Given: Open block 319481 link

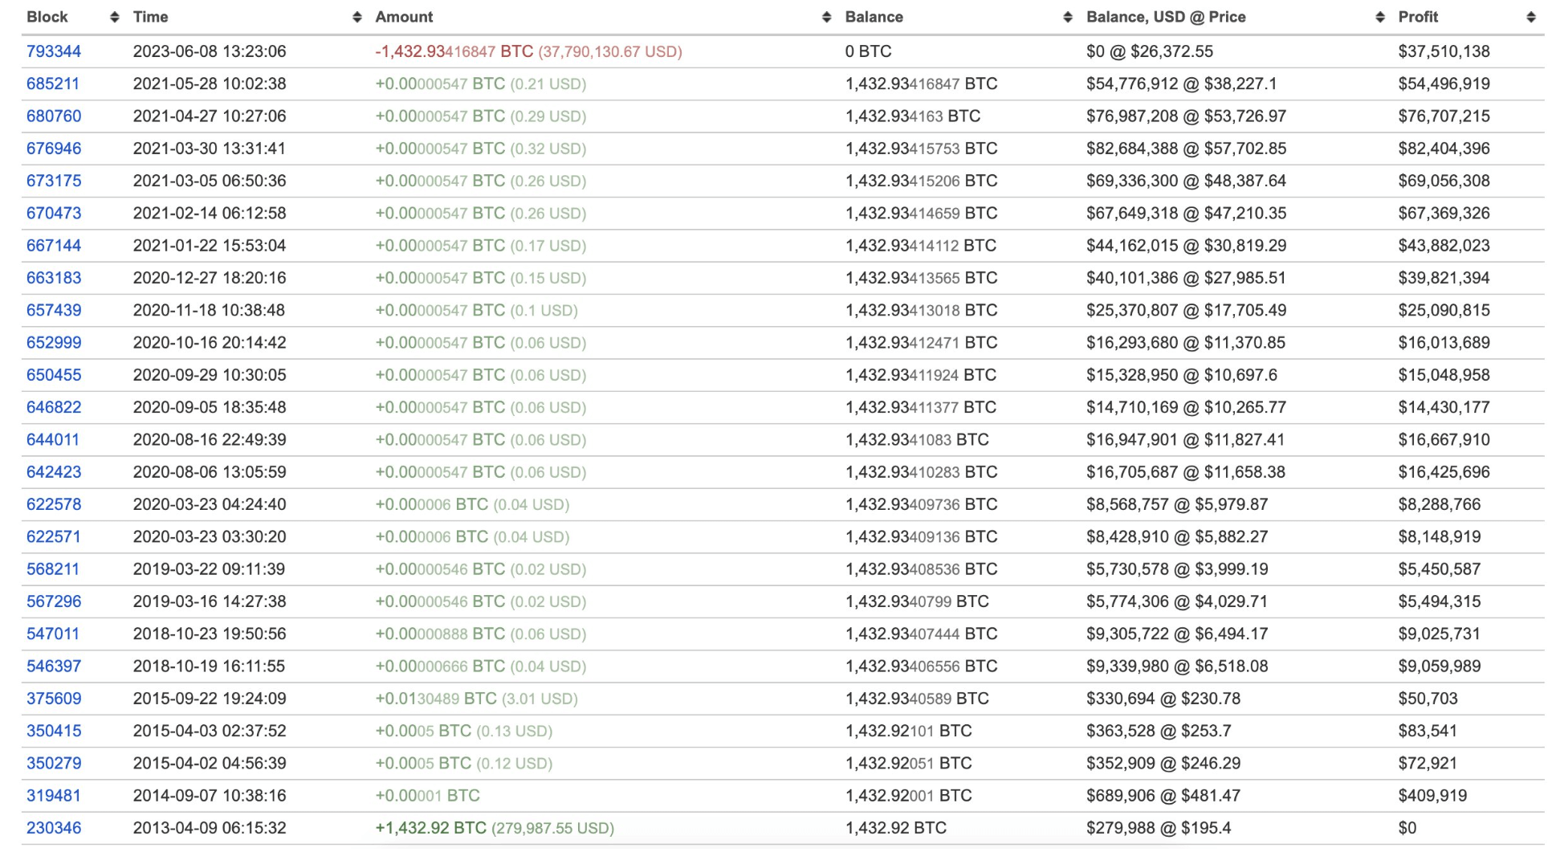Looking at the screenshot, I should [53, 796].
